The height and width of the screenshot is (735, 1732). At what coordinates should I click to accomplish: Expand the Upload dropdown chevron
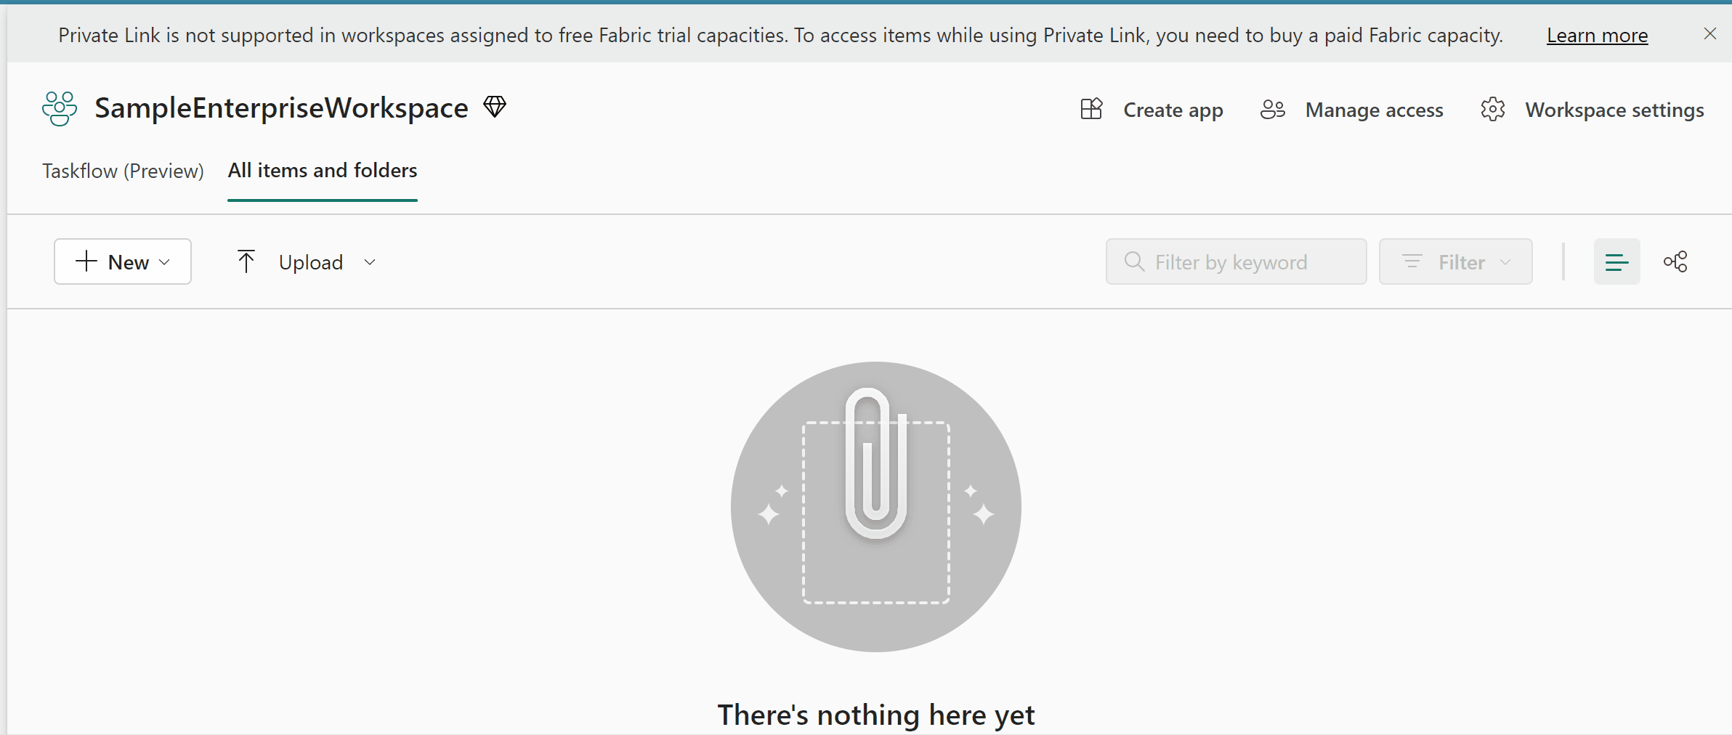click(370, 262)
